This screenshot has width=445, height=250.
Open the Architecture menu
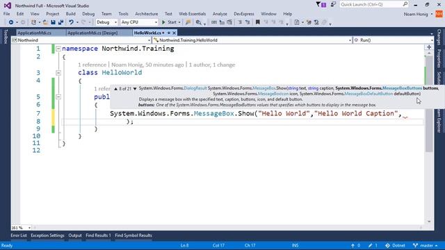coord(147,14)
